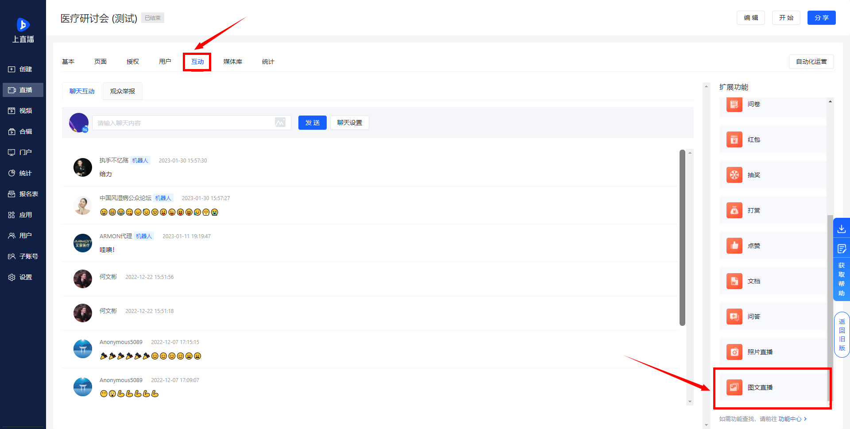Click the 分享 share button
850x429 pixels.
822,18
